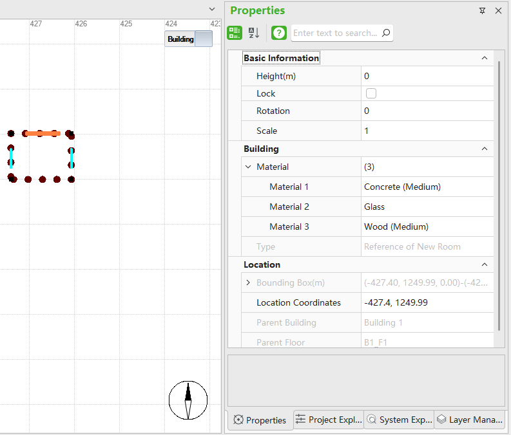This screenshot has width=511, height=435.
Task: Collapse the Basic Information section
Action: pyautogui.click(x=485, y=58)
